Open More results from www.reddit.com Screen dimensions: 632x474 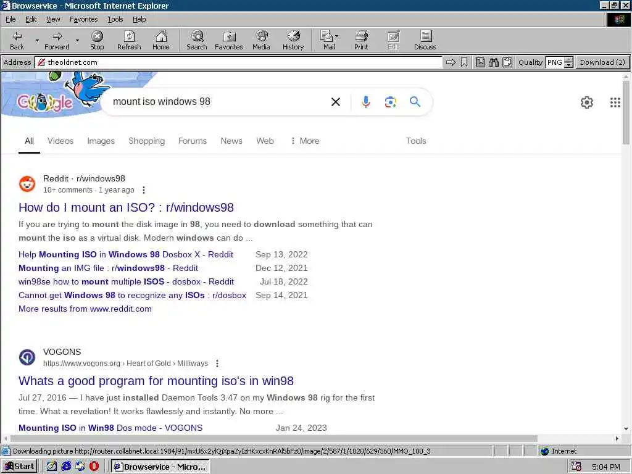[85, 309]
